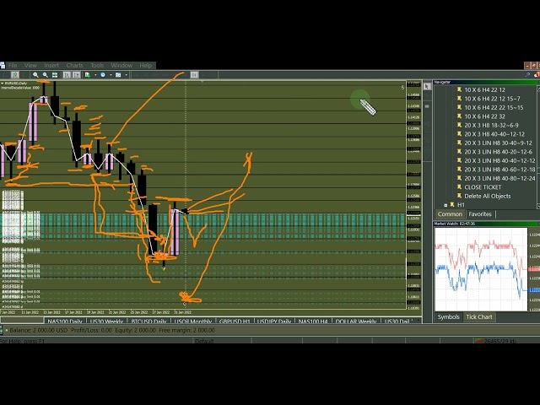Open dropdown arrow beside the periods icon
Screen dimensions: 540x405
[x=111, y=74]
